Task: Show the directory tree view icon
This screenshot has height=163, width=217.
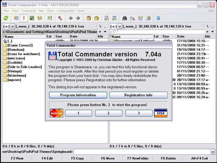Action: coord(40,18)
